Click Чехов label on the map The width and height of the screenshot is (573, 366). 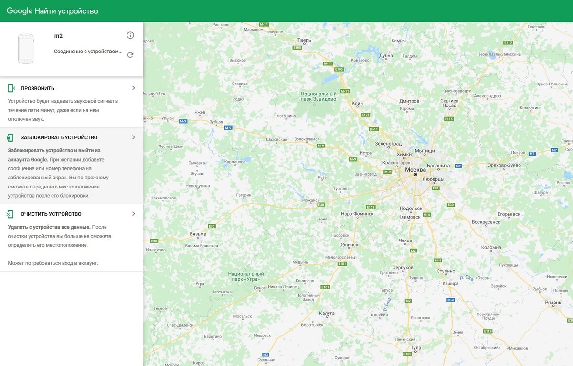[405, 241]
